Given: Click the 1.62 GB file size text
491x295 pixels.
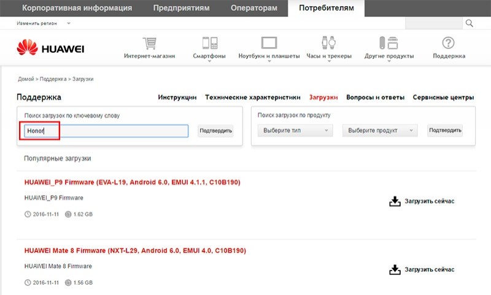Looking at the screenshot, I should (x=83, y=214).
